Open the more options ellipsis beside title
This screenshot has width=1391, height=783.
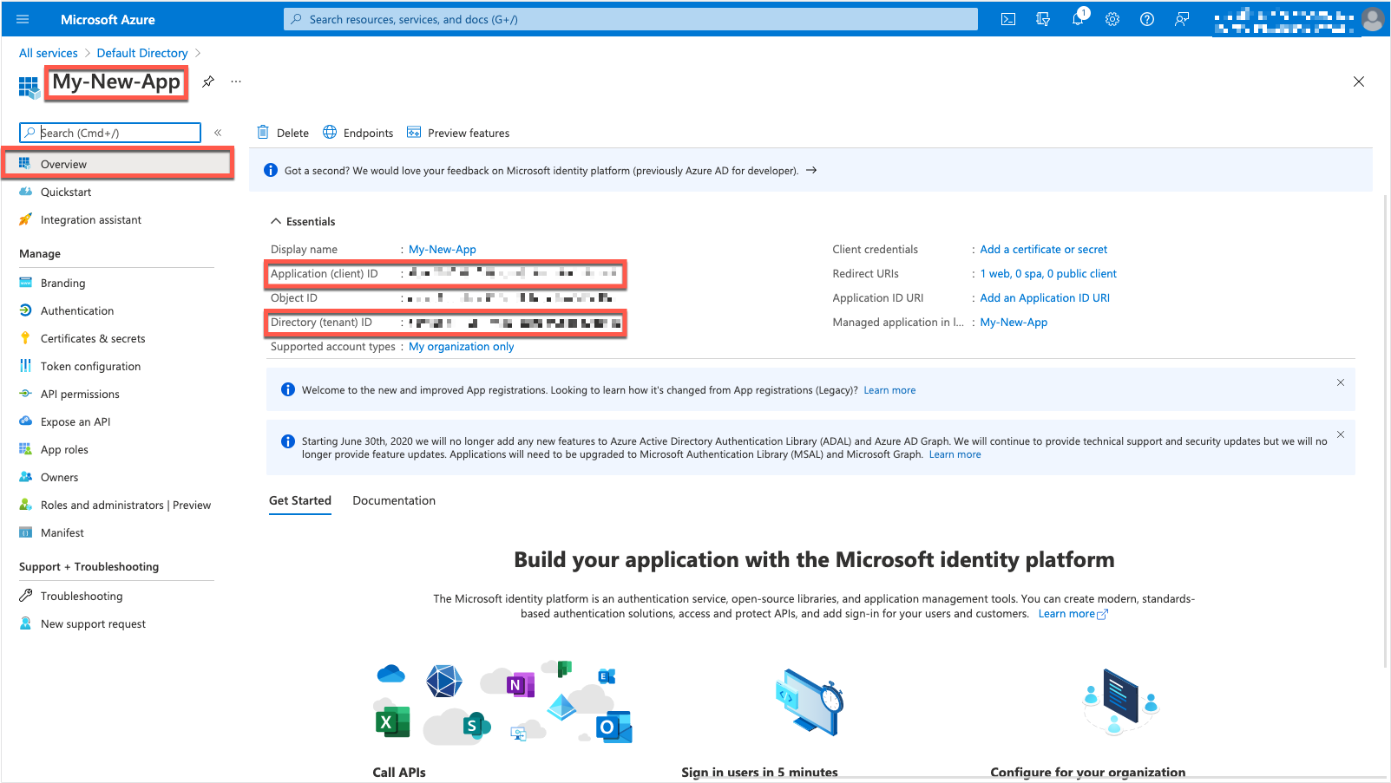click(236, 82)
